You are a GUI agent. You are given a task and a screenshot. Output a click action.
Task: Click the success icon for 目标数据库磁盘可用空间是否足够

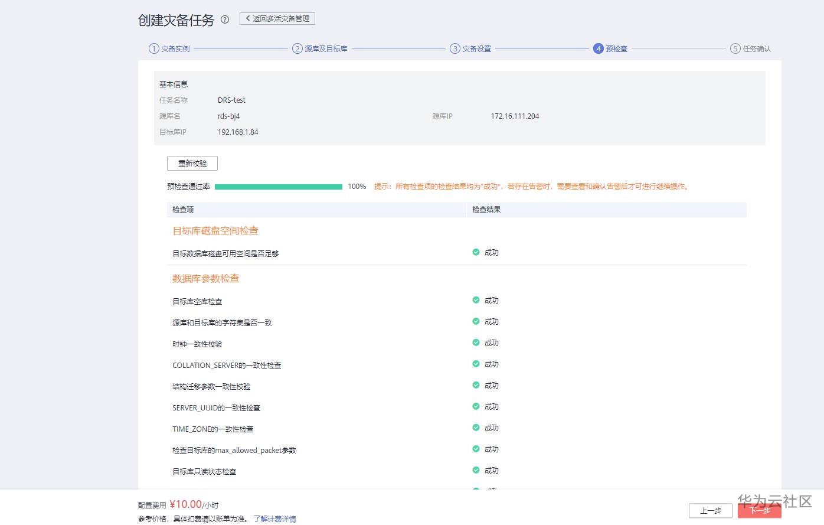pyautogui.click(x=476, y=252)
